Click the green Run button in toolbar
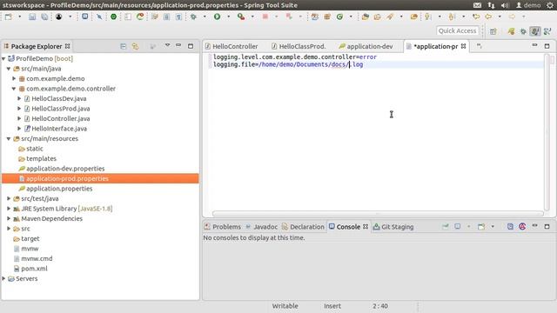Screen dimensions: 557x313 [x=217, y=17]
